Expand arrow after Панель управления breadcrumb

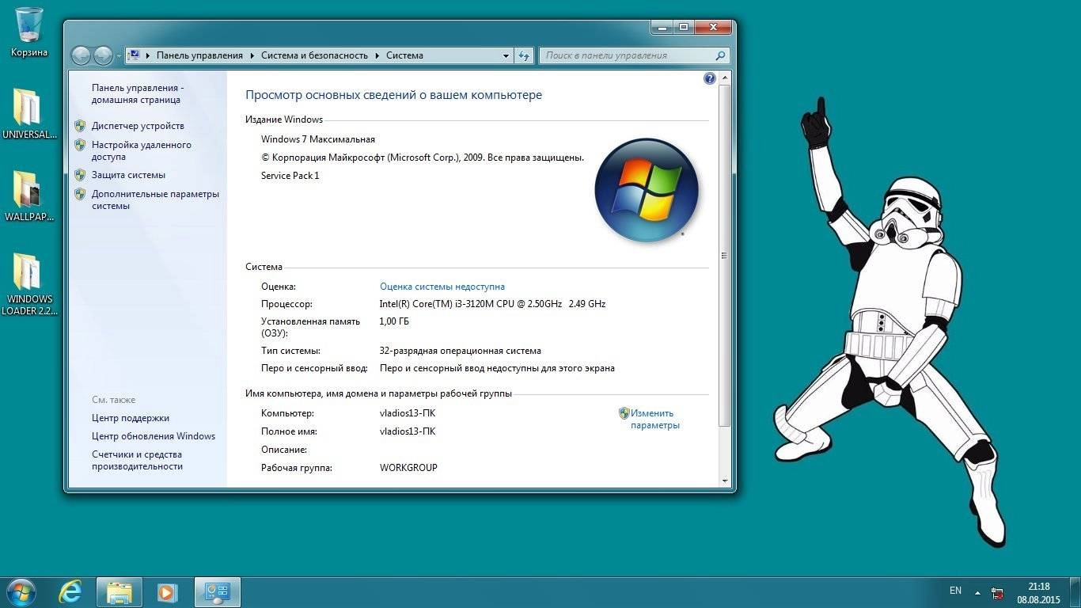click(252, 55)
